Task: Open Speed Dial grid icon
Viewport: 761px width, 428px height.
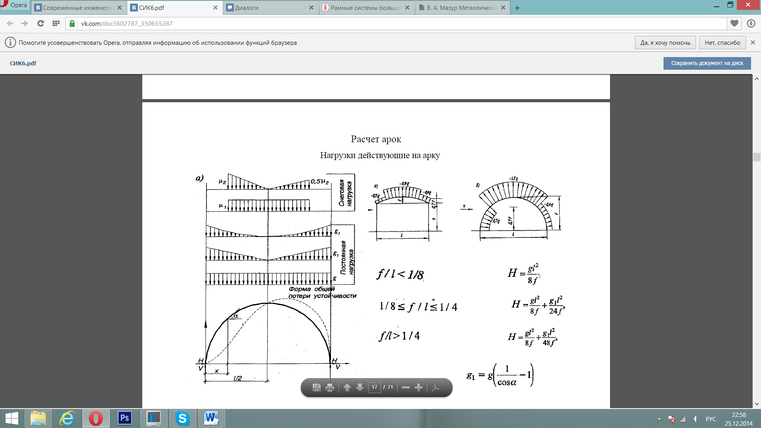Action: [56, 23]
